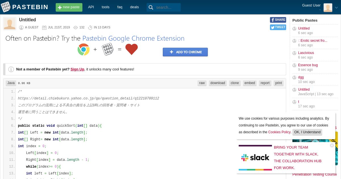
Task: Open the faq menu item
Action: click(x=120, y=7)
